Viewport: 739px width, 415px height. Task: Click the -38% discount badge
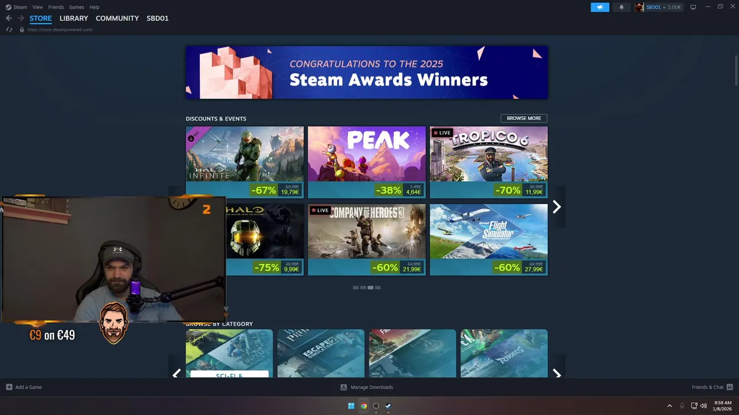pos(388,190)
